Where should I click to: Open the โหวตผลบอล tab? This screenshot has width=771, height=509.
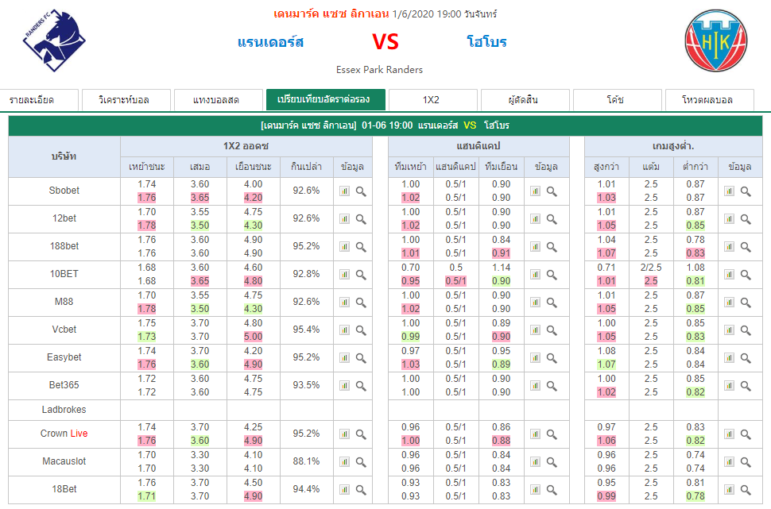coord(710,100)
